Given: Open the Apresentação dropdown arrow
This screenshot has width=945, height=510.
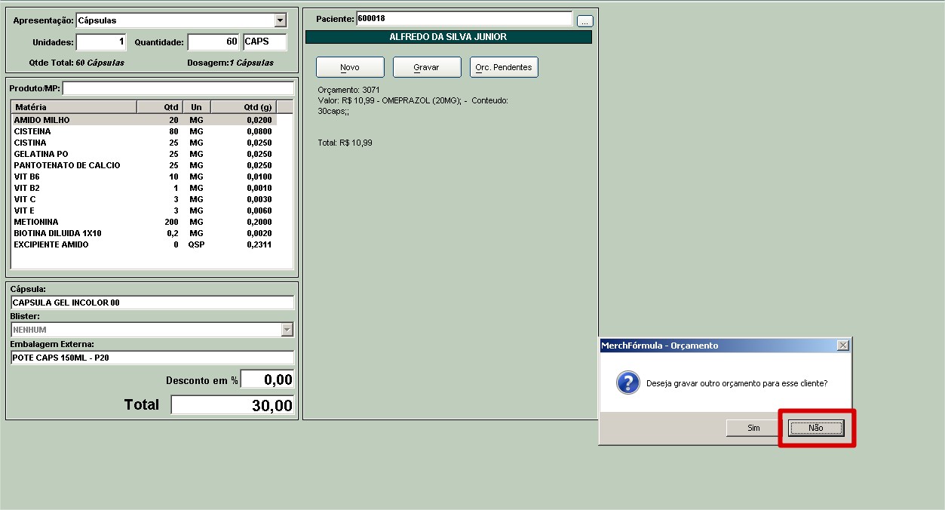Looking at the screenshot, I should click(x=281, y=20).
